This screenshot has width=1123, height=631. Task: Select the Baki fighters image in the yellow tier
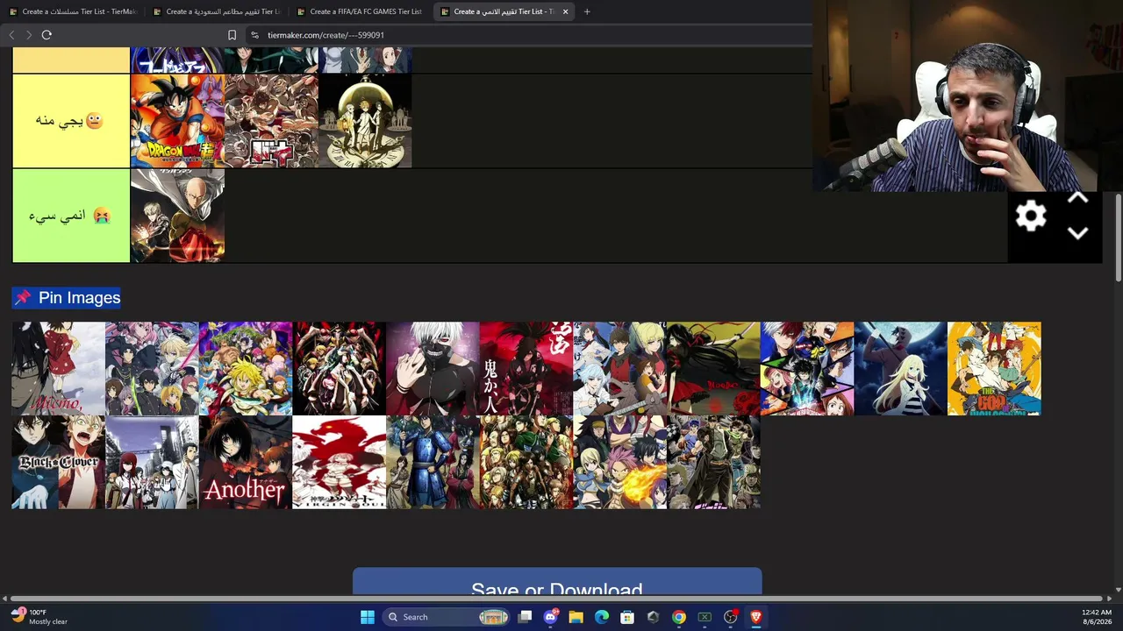(x=271, y=121)
